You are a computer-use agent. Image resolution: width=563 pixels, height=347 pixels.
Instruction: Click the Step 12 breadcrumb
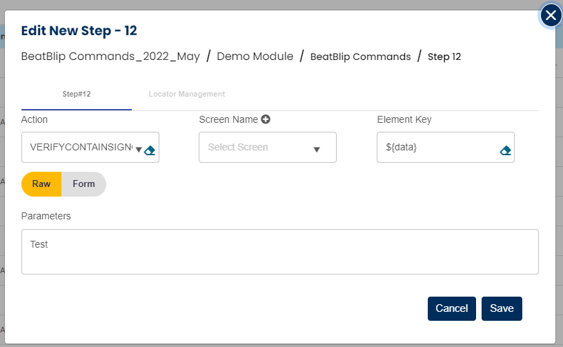pos(444,57)
